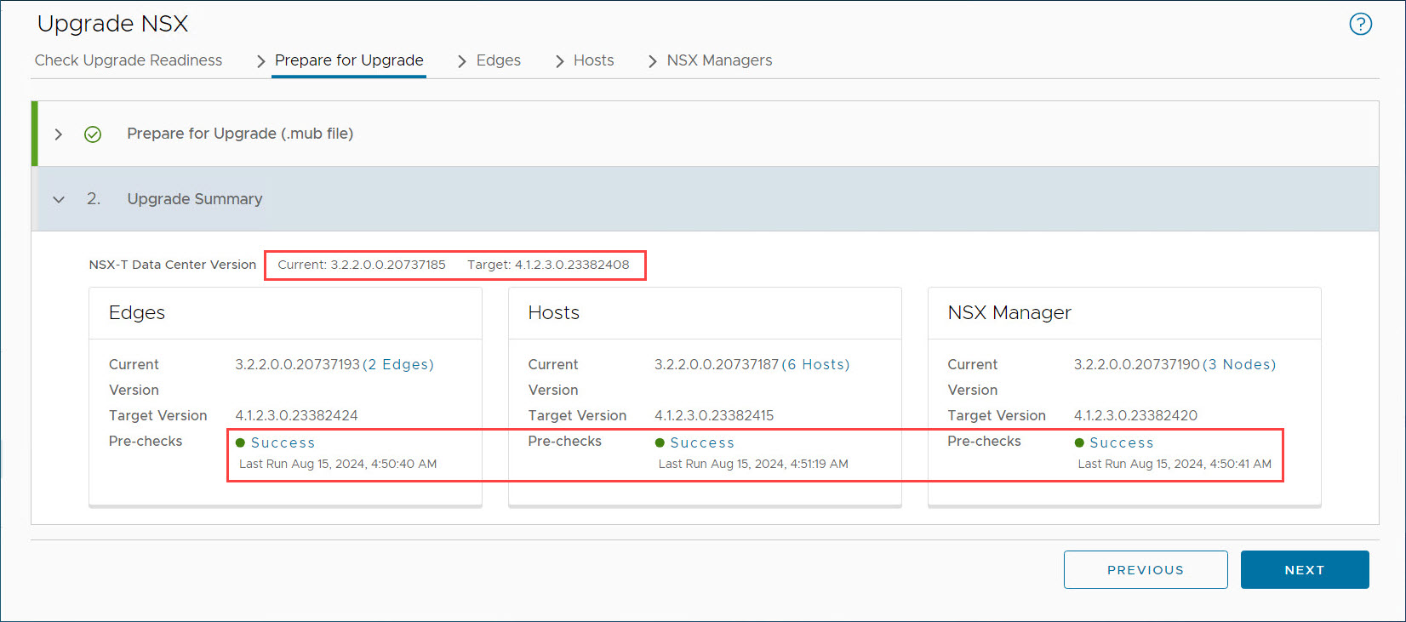Expand the Prepare for Upgrade (.mub file) section
Viewport: 1406px width, 622px height.
tap(59, 134)
